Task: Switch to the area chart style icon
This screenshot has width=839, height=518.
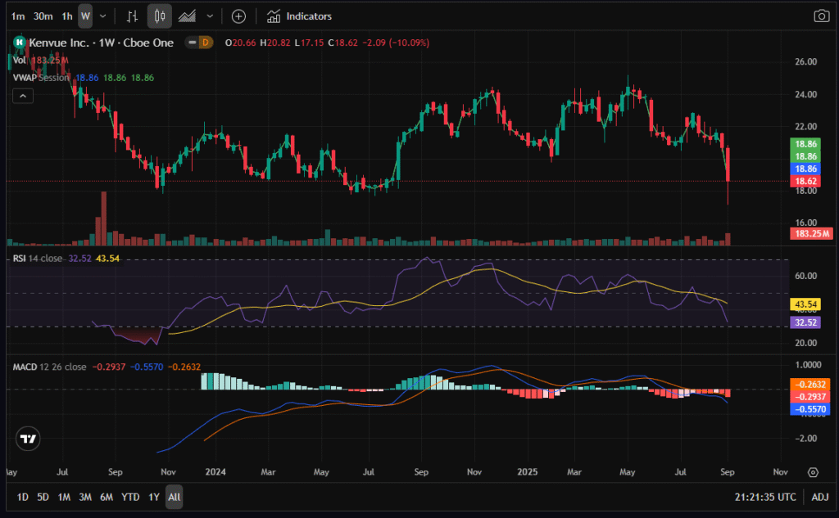Action: [x=188, y=16]
